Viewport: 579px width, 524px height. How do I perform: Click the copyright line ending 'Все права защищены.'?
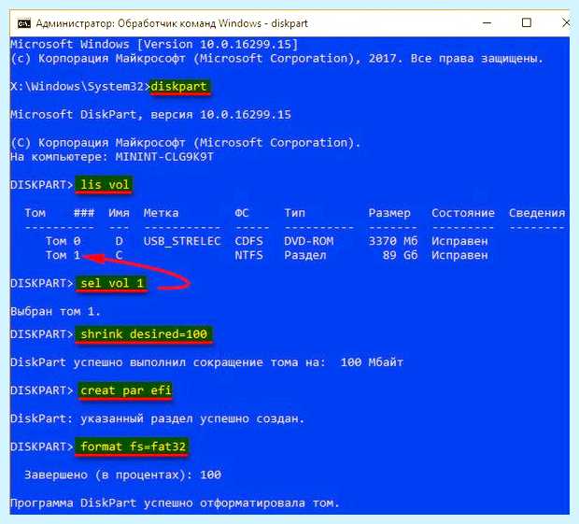[x=277, y=59]
